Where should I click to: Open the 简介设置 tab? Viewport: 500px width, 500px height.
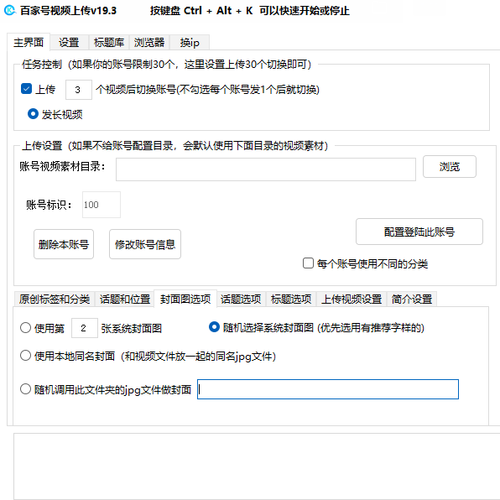point(412,299)
